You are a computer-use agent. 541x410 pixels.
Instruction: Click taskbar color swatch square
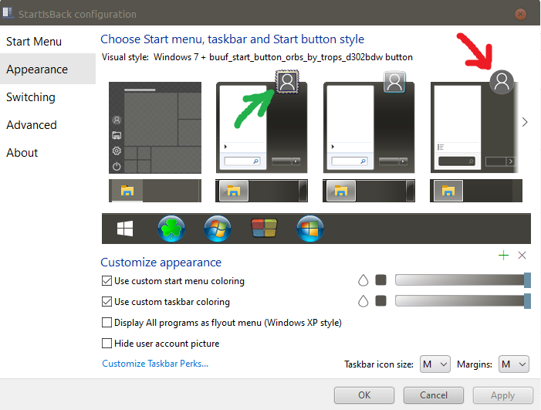coord(381,300)
